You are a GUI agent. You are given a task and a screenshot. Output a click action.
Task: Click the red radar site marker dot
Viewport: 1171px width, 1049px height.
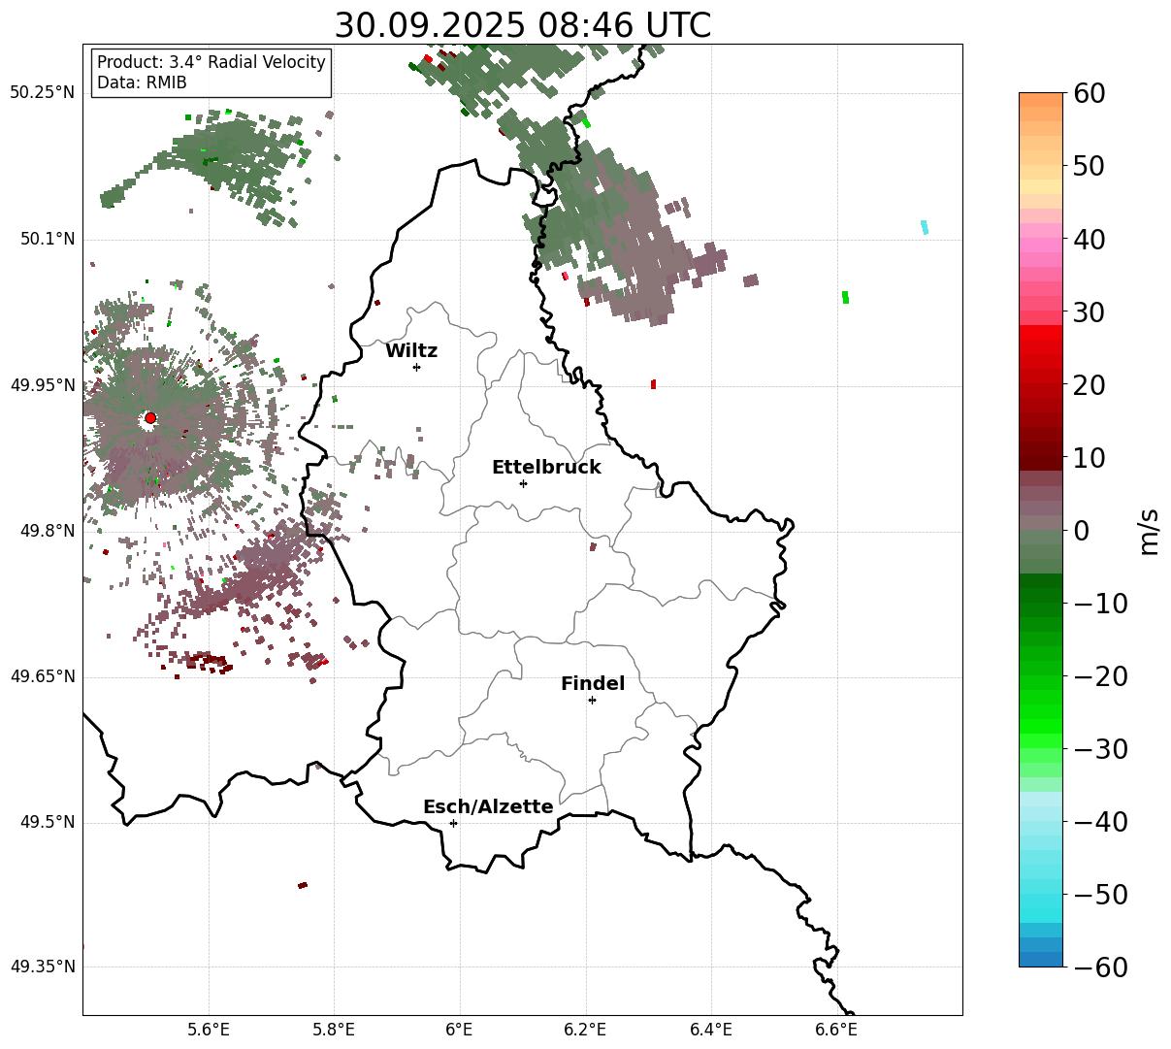[x=150, y=418]
